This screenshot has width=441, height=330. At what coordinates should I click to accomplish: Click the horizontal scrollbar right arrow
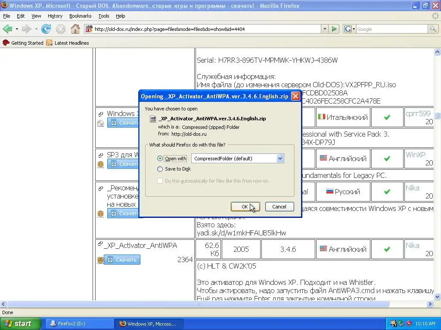coord(430,304)
